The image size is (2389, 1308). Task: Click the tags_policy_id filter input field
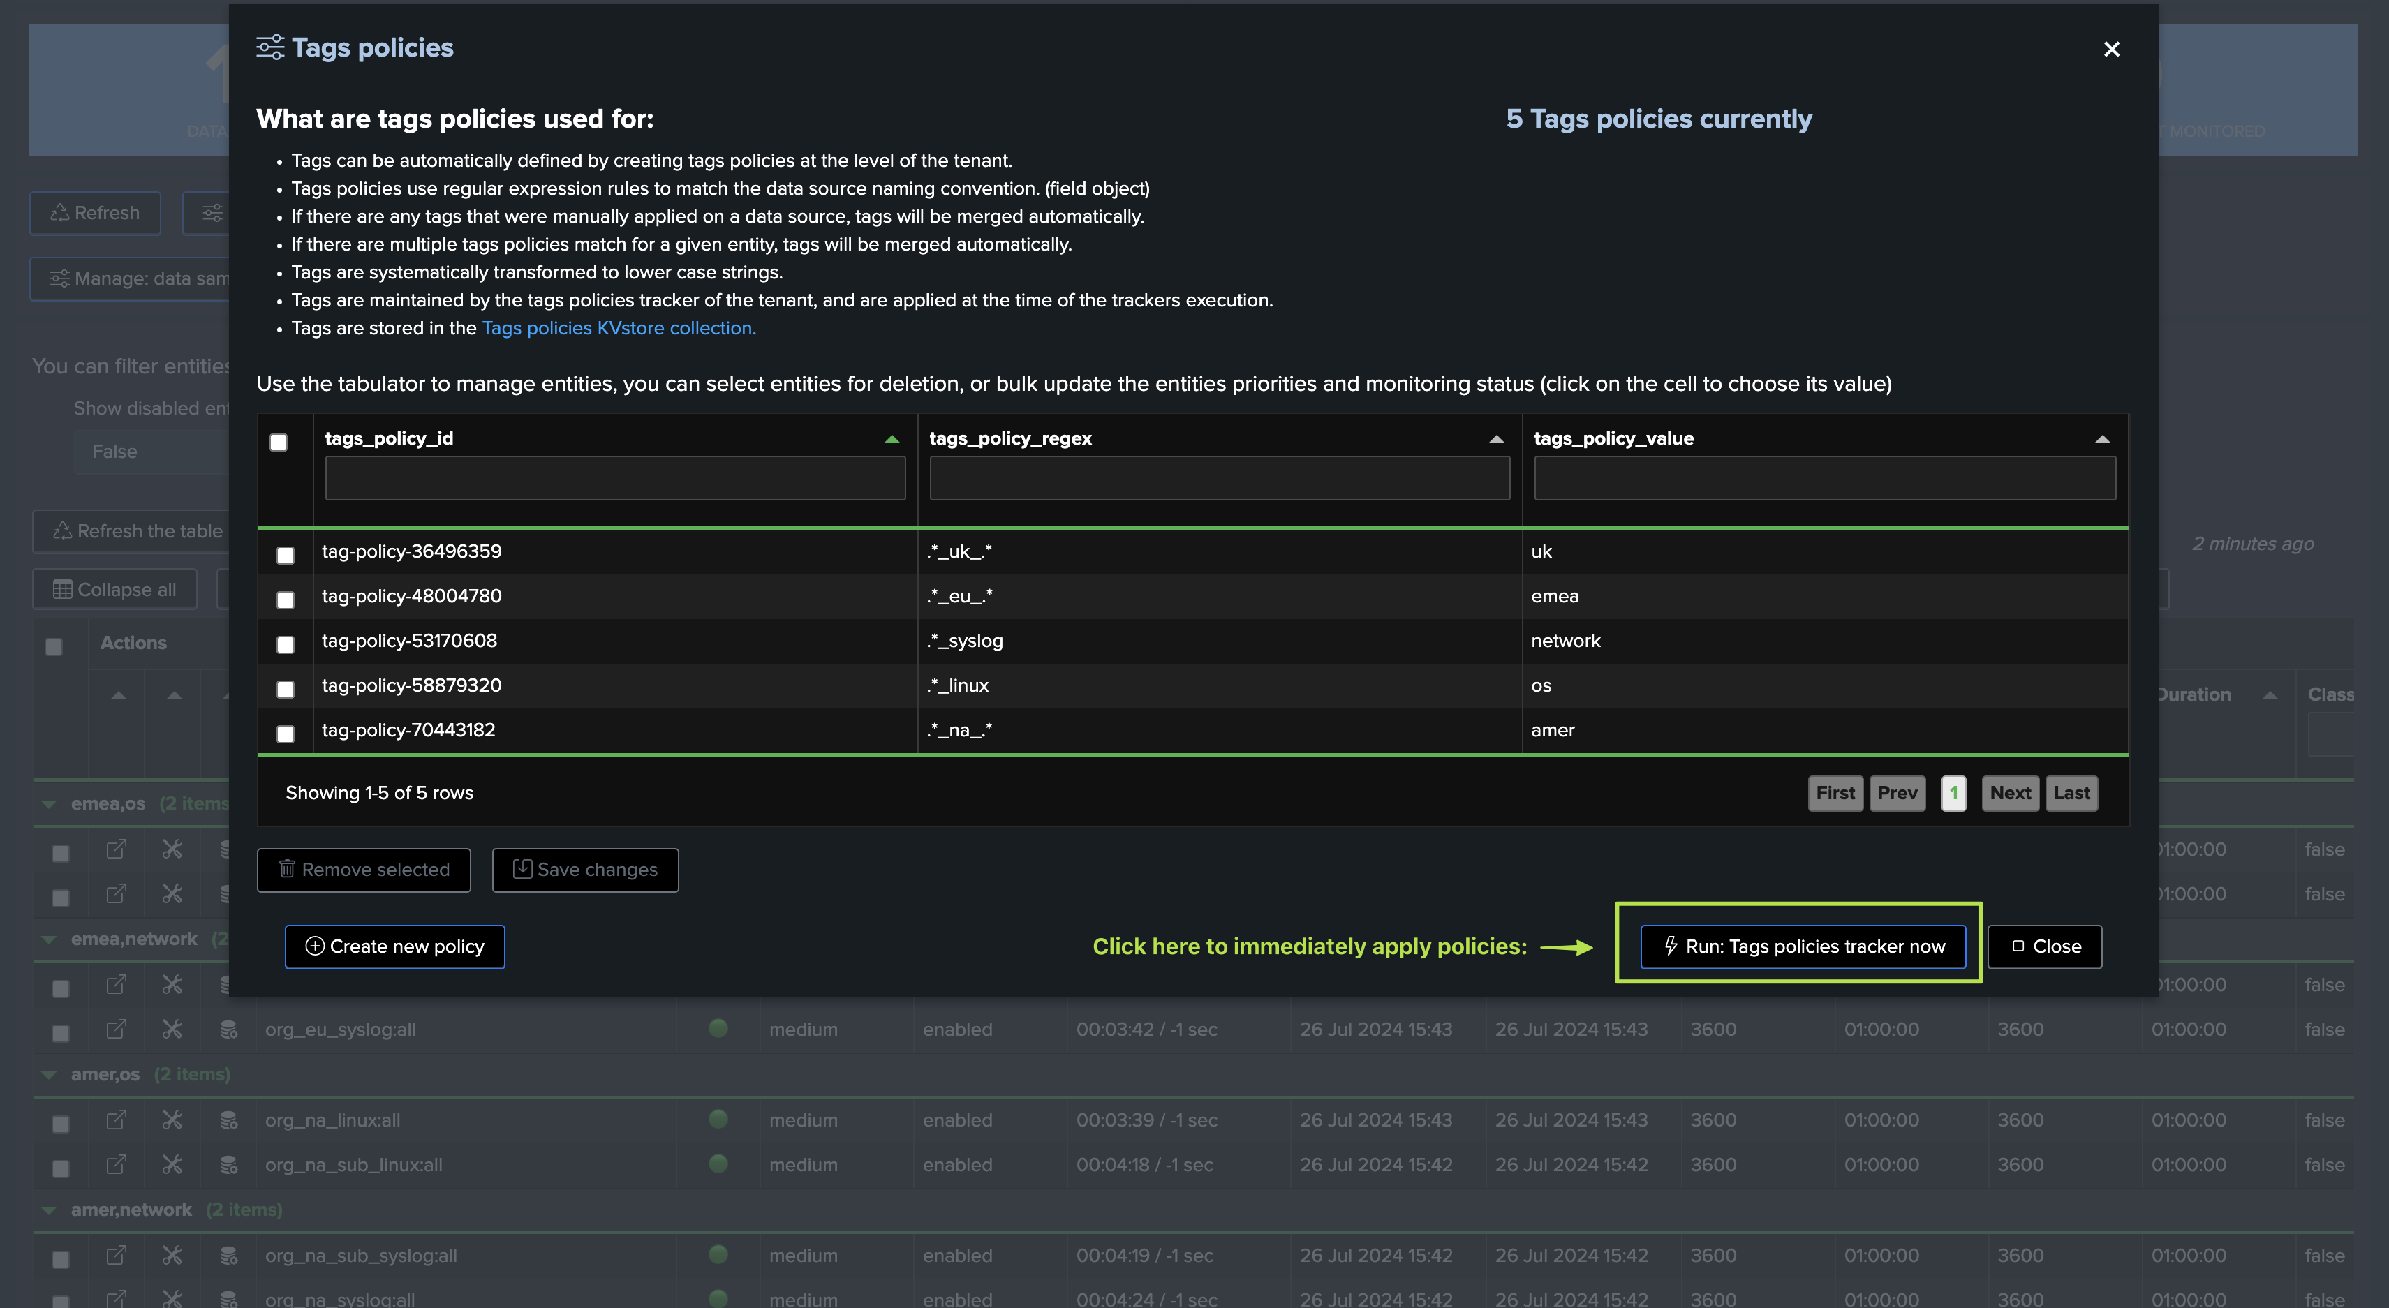[615, 478]
